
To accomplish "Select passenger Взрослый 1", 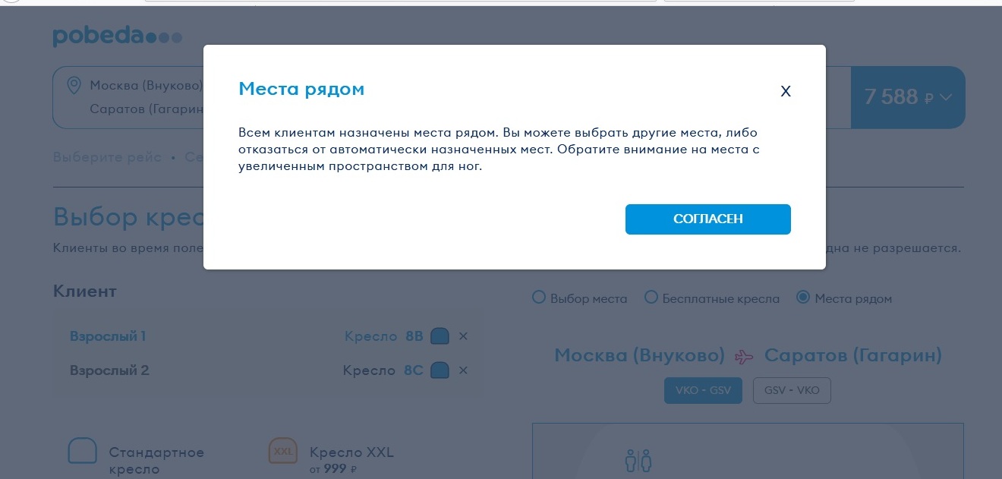I will (108, 336).
